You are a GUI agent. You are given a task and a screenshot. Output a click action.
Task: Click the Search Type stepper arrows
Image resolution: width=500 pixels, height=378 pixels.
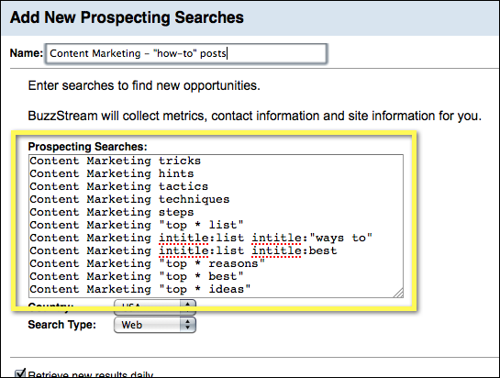coord(188,325)
